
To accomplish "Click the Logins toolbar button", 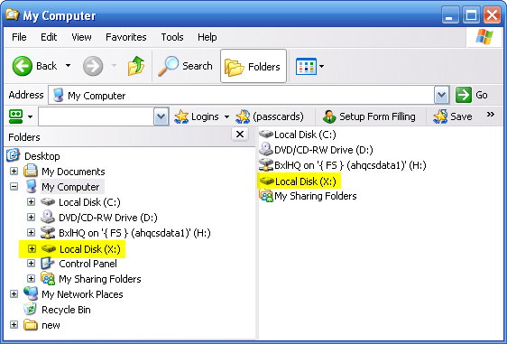I will point(197,116).
